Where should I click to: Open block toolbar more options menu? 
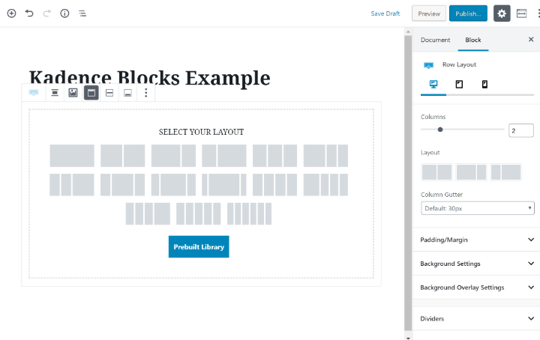[146, 92]
